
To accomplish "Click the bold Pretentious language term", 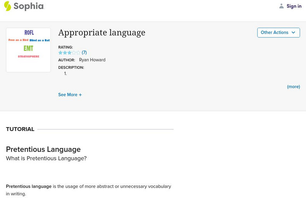I will point(29,187).
